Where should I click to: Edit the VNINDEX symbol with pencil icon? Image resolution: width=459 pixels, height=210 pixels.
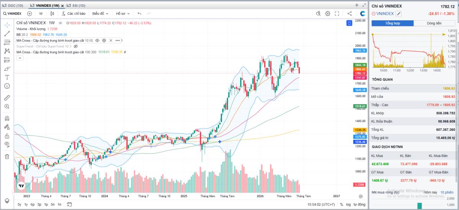point(398,14)
